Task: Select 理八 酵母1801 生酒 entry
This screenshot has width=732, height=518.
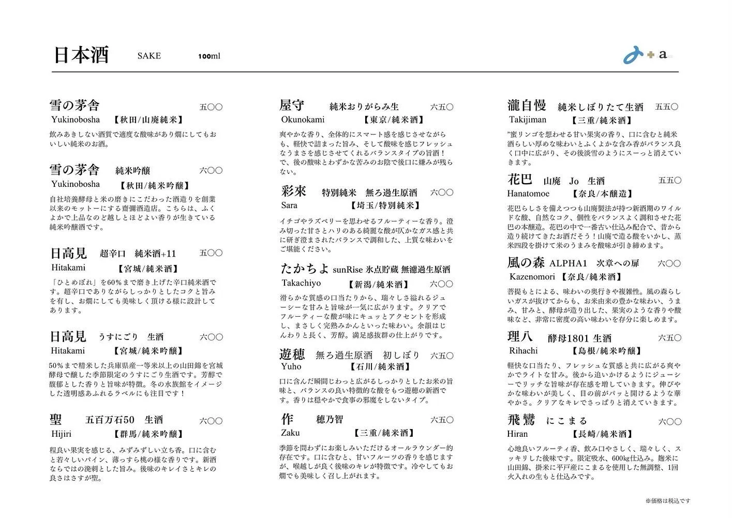Action: pos(559,337)
